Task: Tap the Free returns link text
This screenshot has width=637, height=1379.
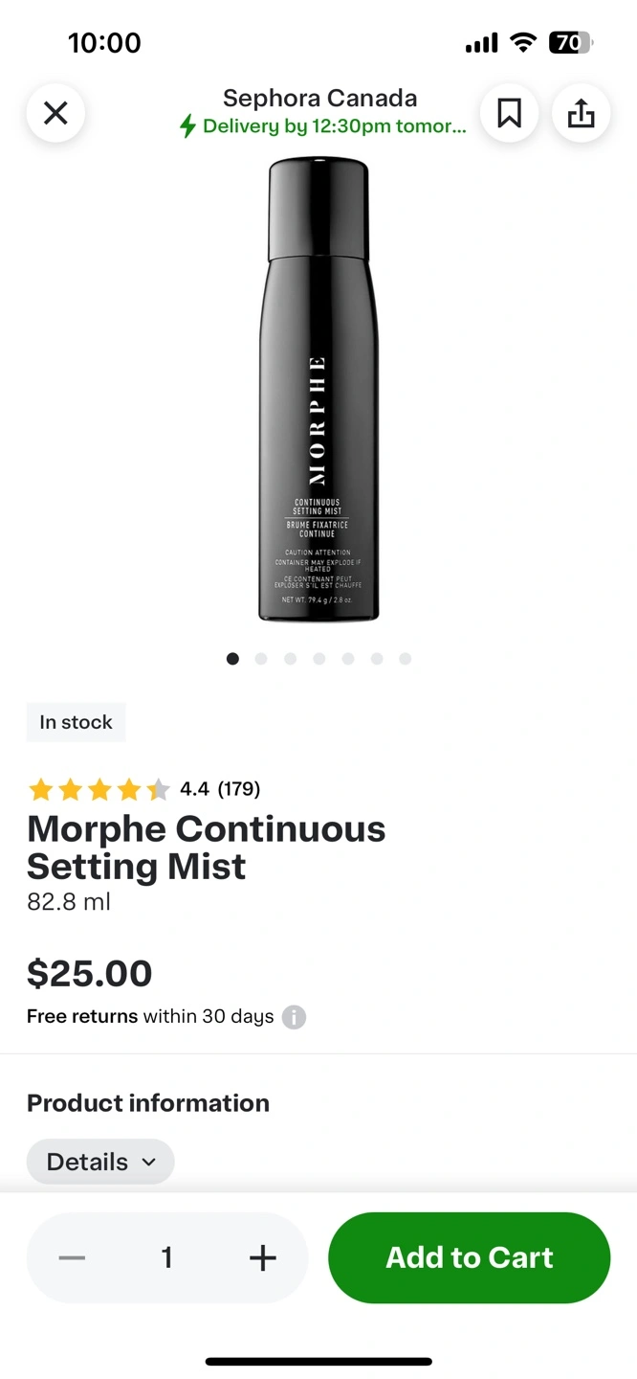Action: click(x=82, y=1016)
